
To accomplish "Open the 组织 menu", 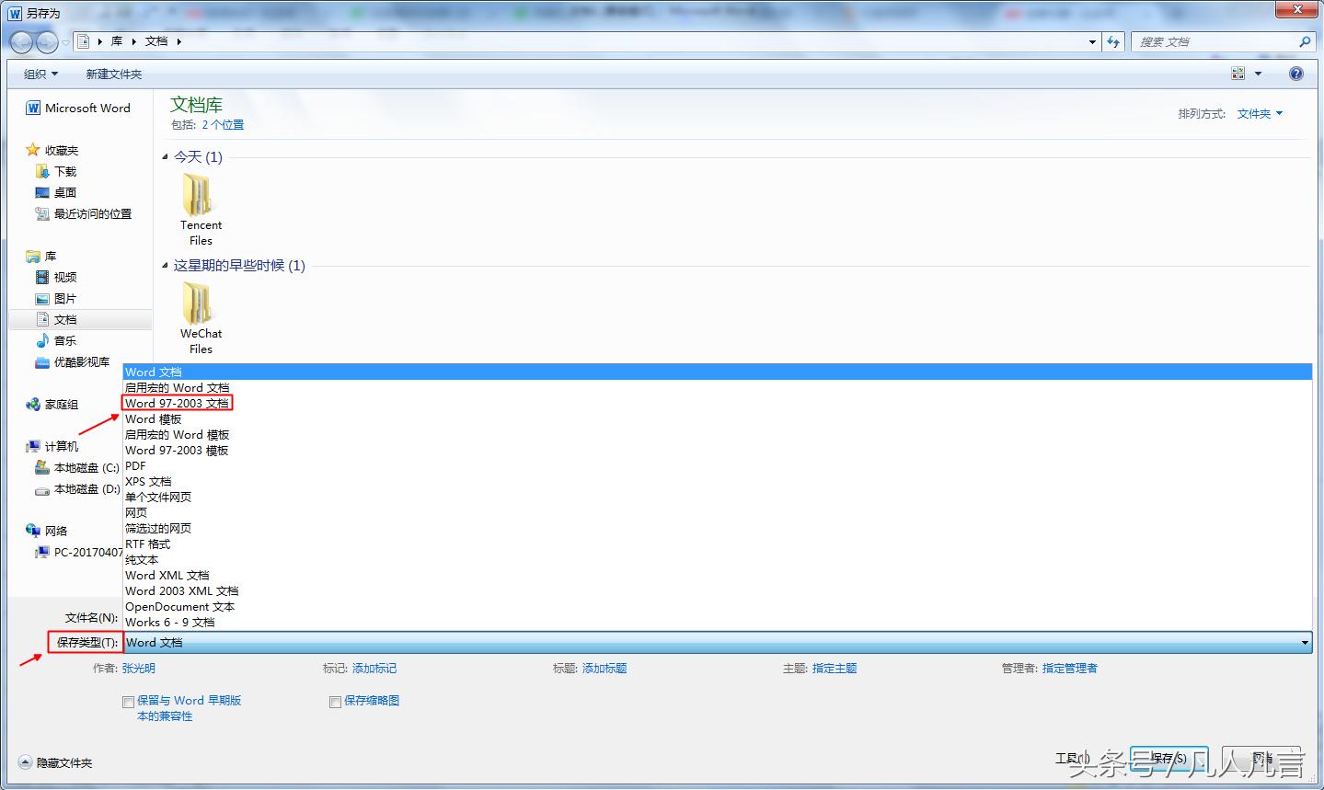I will pos(40,74).
